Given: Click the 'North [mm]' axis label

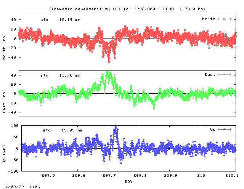Looking at the screenshot, I should coord(4,46).
